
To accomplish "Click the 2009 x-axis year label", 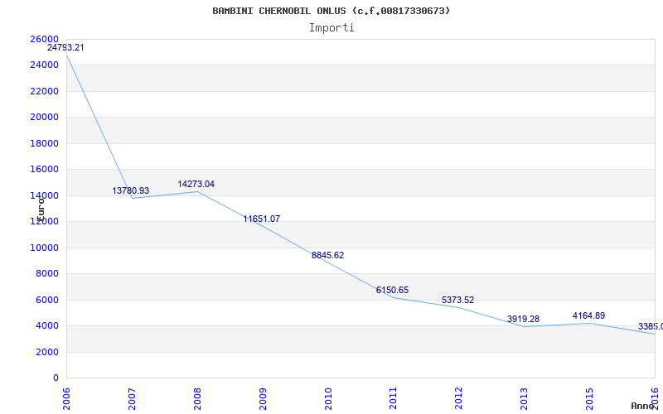I will click(263, 398).
